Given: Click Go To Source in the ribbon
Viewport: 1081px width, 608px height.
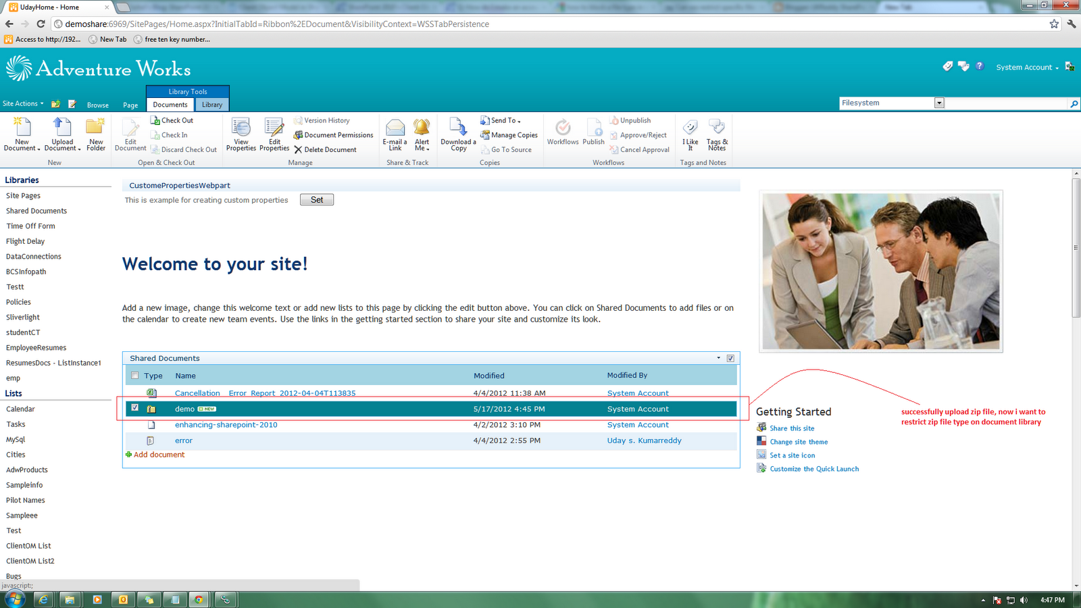Looking at the screenshot, I should point(506,150).
